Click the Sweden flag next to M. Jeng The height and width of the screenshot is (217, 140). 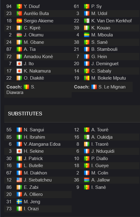(19, 202)
